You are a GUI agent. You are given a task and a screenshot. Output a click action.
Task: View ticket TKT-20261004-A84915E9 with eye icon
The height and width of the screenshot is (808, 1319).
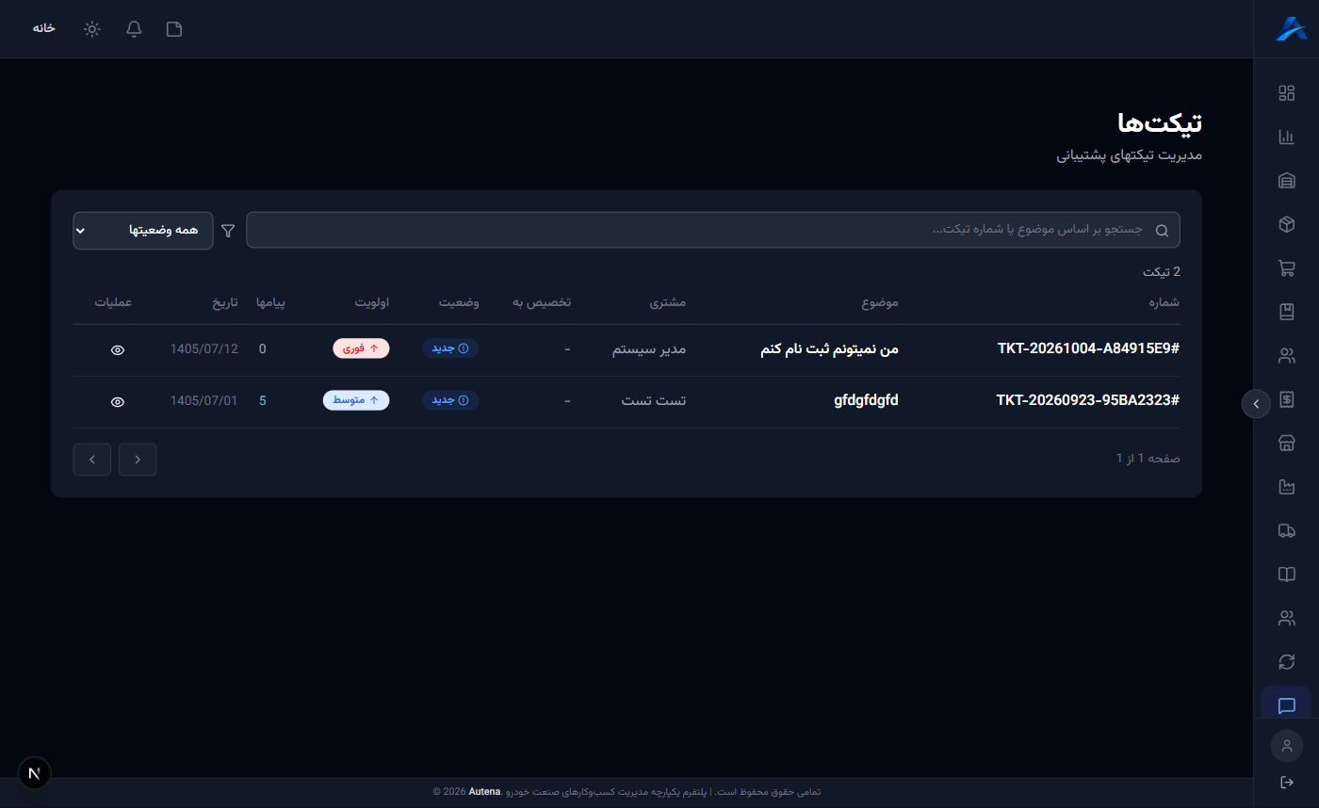[118, 349]
